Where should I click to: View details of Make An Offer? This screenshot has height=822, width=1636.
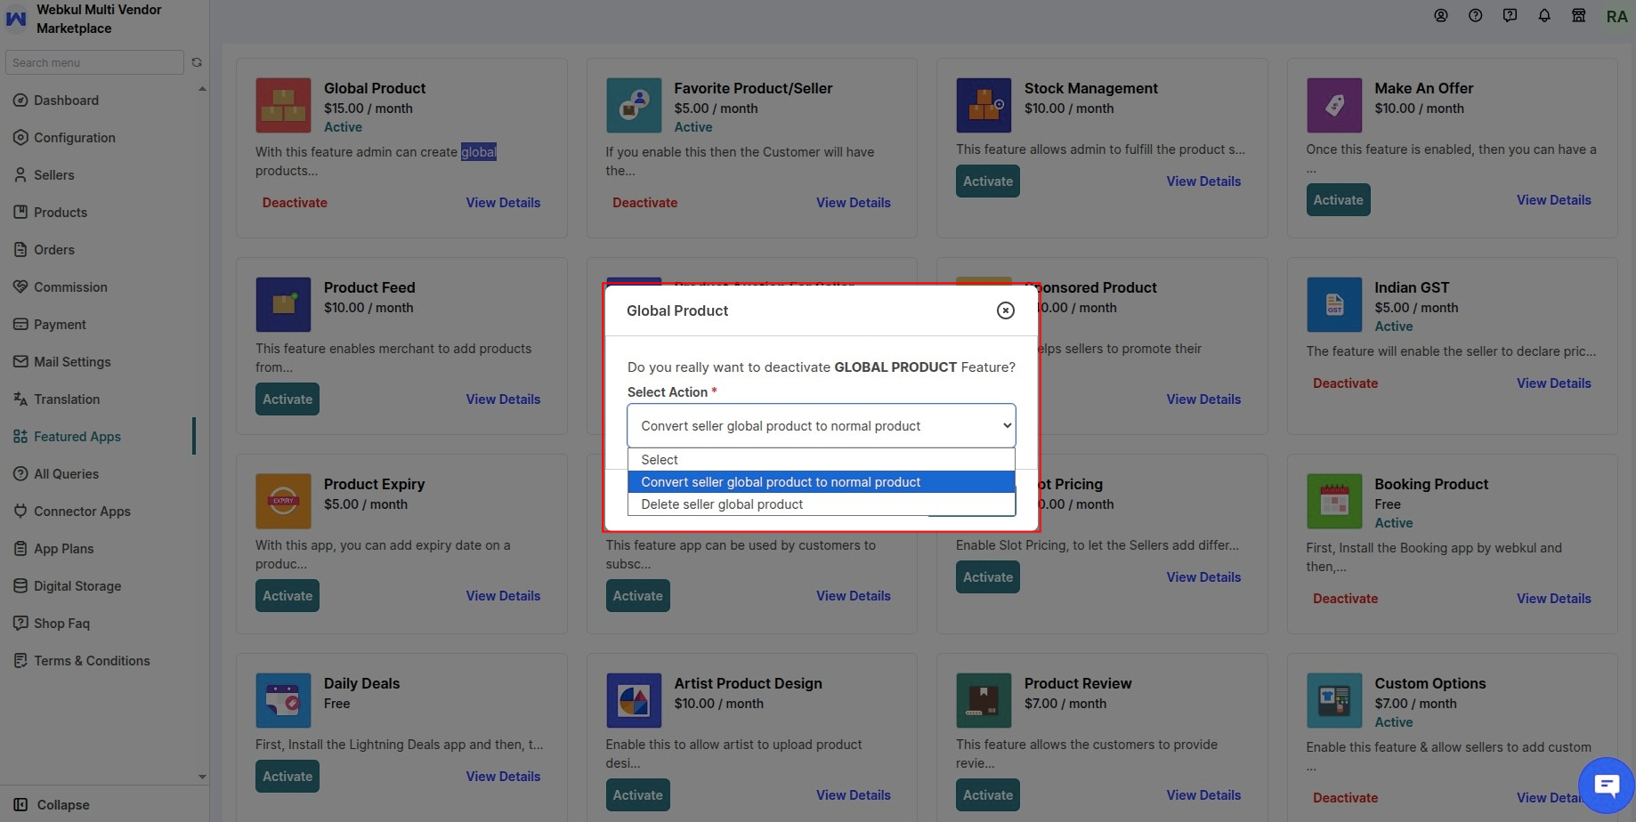(x=1554, y=200)
